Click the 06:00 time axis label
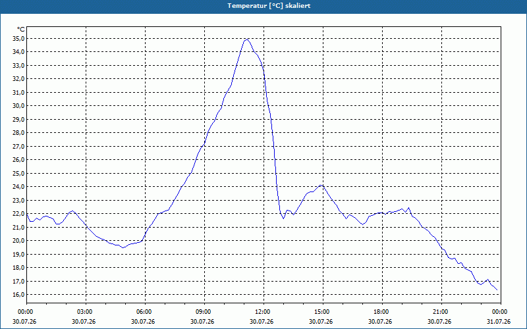Viewport: 527px width, 329px height. pyautogui.click(x=145, y=312)
